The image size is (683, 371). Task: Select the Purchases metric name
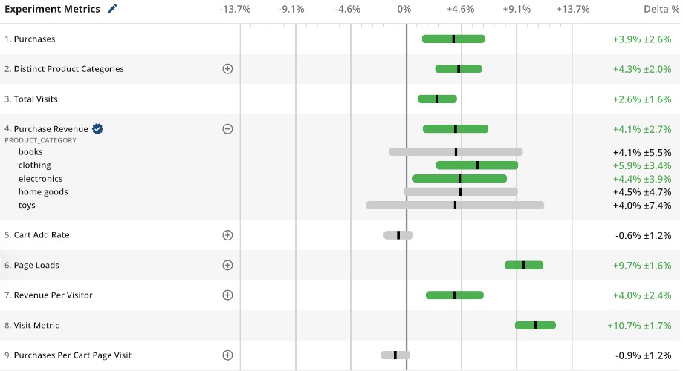34,39
